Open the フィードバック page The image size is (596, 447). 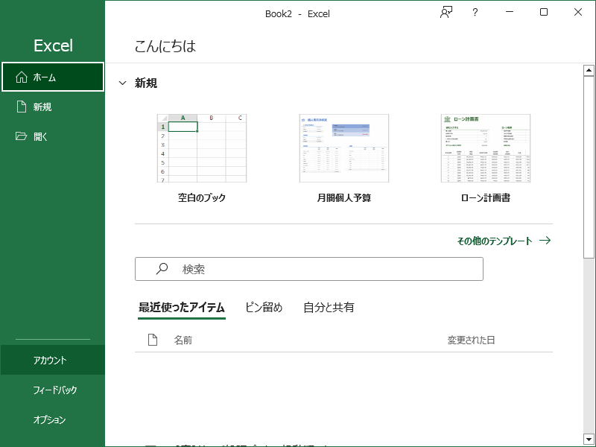click(52, 390)
